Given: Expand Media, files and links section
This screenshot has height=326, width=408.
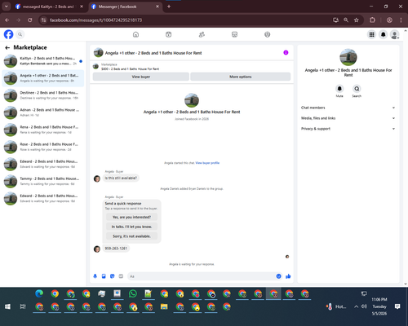Looking at the screenshot, I should 348,118.
